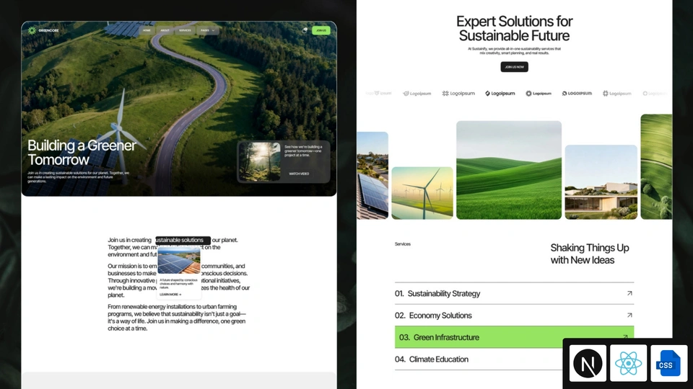Click the green Join Us button
The height and width of the screenshot is (389, 693).
coord(321,30)
